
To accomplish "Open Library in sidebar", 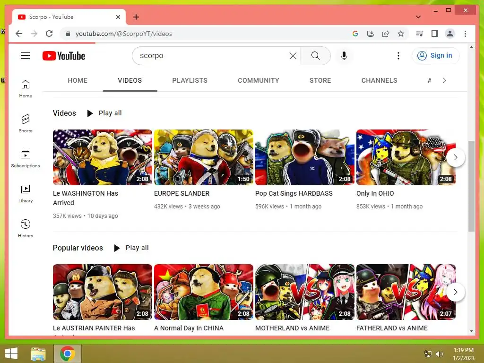I will click(26, 193).
